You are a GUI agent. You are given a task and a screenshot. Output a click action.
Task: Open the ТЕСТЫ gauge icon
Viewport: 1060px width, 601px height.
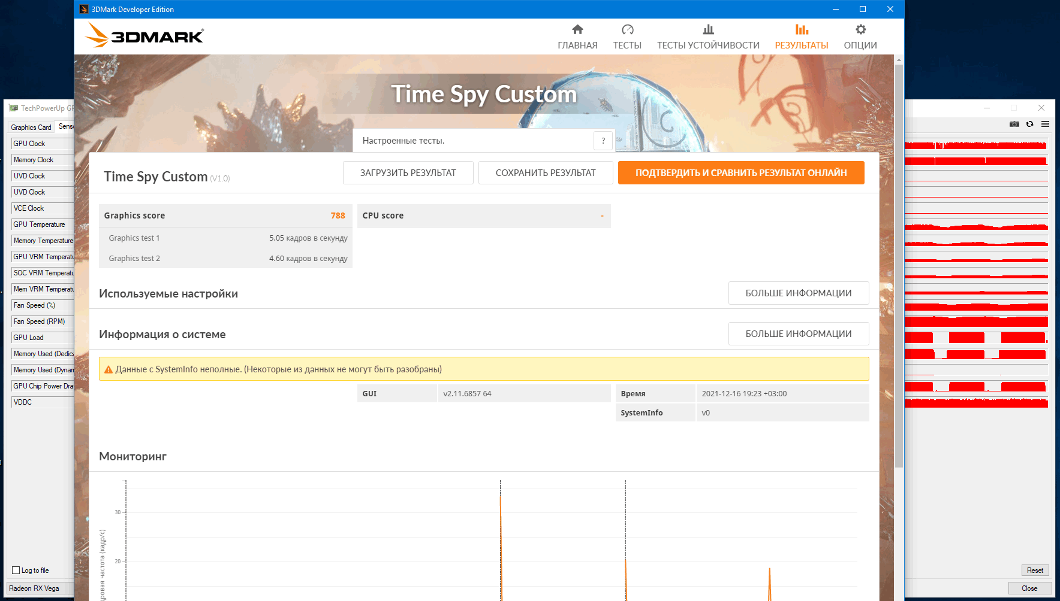click(627, 29)
